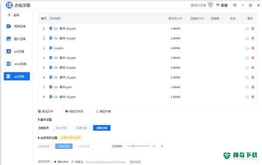Click the ppt file icon of 11.pptx

pos(51,48)
